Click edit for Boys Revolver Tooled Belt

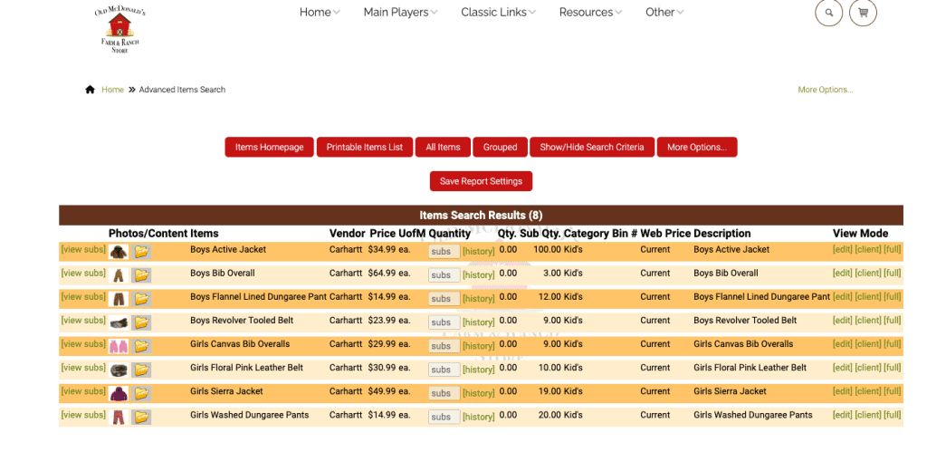[x=843, y=321]
